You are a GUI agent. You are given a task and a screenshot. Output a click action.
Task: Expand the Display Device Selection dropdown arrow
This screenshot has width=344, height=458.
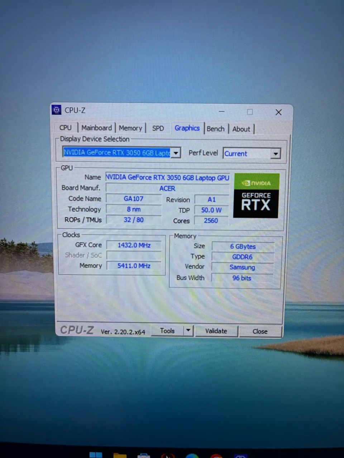click(x=176, y=153)
